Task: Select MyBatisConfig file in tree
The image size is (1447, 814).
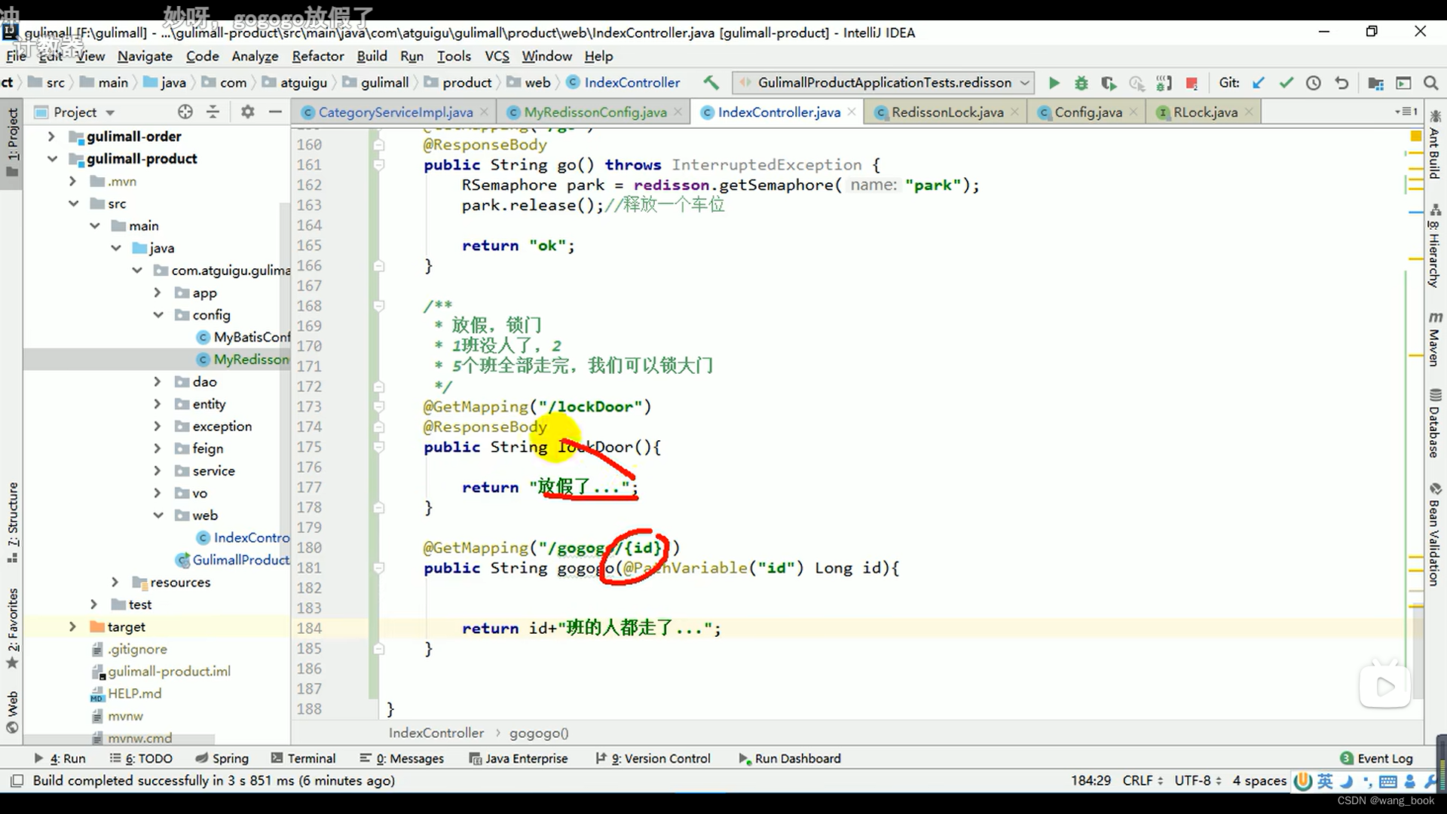Action: [243, 337]
